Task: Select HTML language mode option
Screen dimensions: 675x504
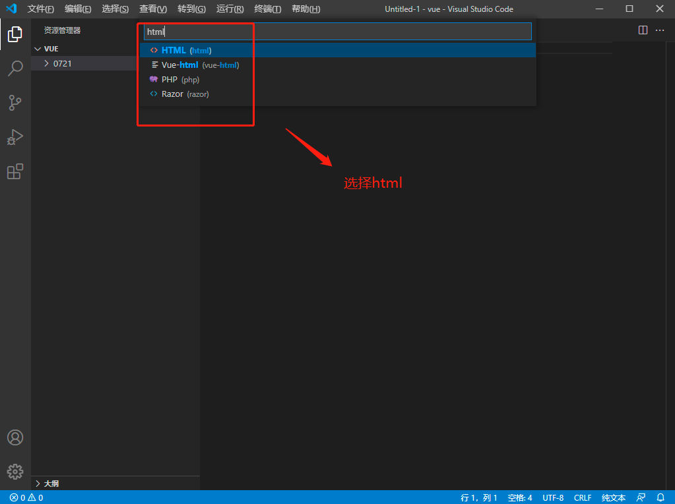Action: 338,50
